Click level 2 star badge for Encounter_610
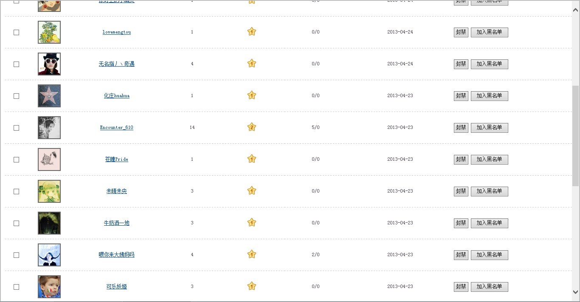This screenshot has height=302, width=580. (x=252, y=127)
